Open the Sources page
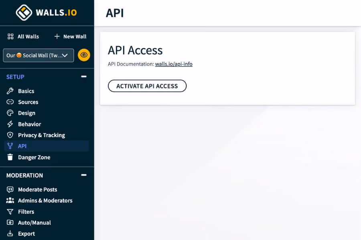The width and height of the screenshot is (361, 240). tap(28, 102)
